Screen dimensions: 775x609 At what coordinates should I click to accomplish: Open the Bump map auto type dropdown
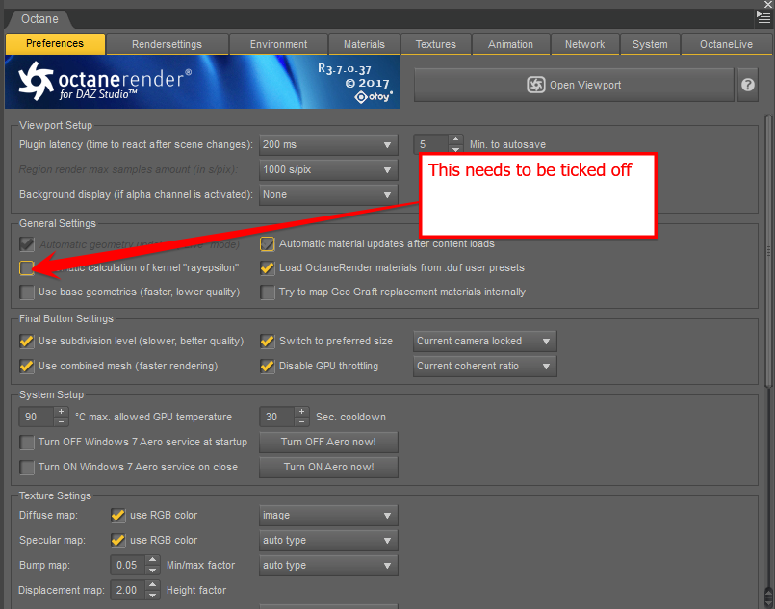coord(328,565)
